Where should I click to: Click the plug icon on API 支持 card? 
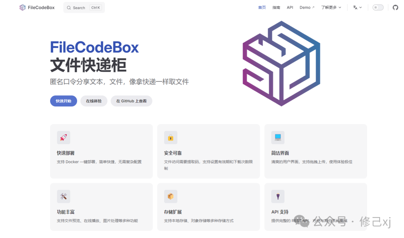(278, 196)
